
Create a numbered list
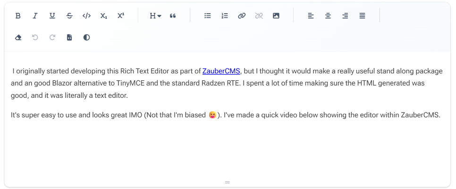tap(225, 16)
